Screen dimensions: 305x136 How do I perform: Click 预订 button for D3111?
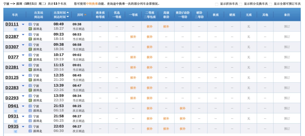pyautogui.click(x=287, y=27)
